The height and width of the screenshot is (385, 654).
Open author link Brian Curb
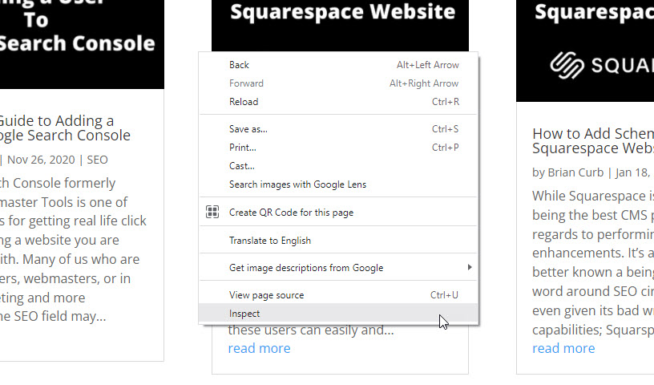click(x=575, y=172)
